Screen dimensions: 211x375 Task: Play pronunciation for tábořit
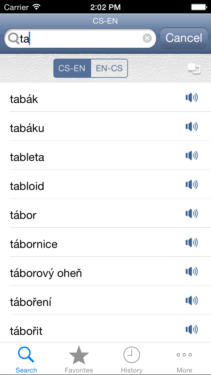point(192,329)
